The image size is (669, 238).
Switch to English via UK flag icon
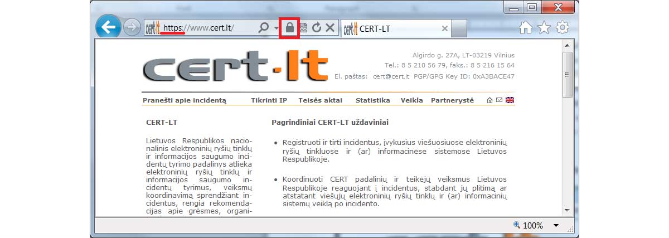point(510,100)
